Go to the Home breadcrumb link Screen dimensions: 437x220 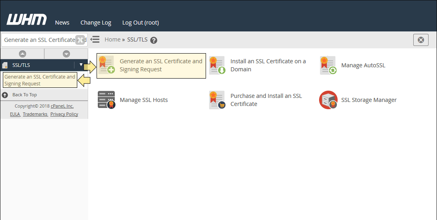click(113, 39)
